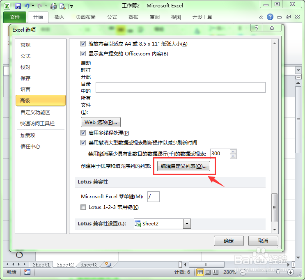Viewport: 305px width, 280px height.
Task: Click the Insert Worksheet tab icon
Action: 108,264
